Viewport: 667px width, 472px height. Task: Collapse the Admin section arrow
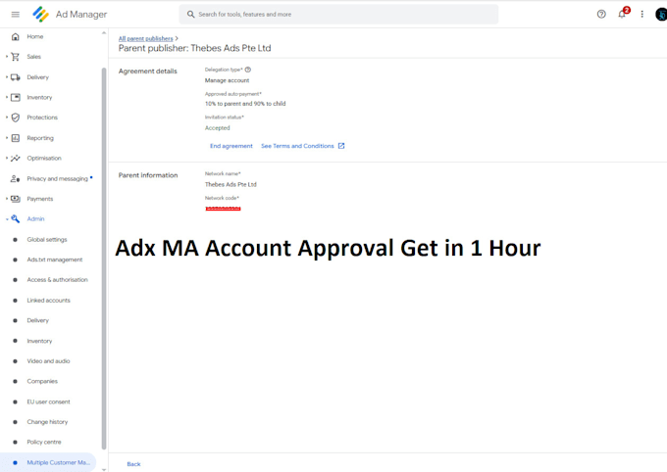tap(7, 219)
